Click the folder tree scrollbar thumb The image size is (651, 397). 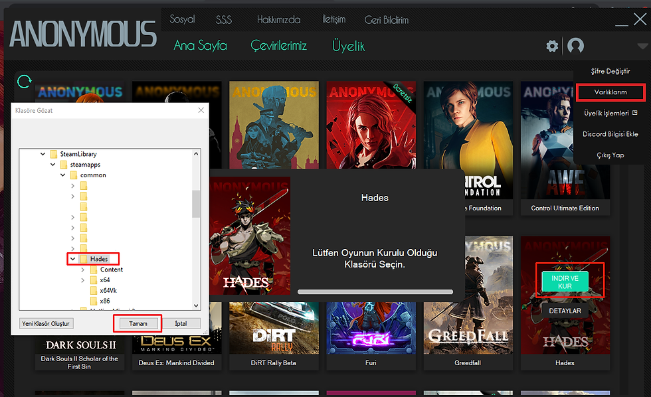click(x=196, y=204)
